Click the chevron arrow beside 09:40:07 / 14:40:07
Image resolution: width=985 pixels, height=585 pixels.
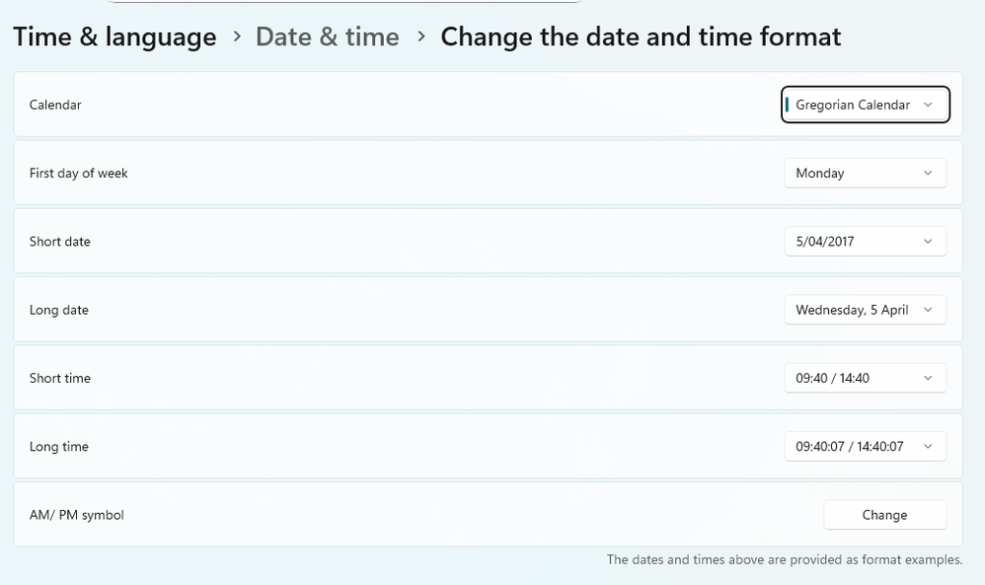tap(928, 447)
